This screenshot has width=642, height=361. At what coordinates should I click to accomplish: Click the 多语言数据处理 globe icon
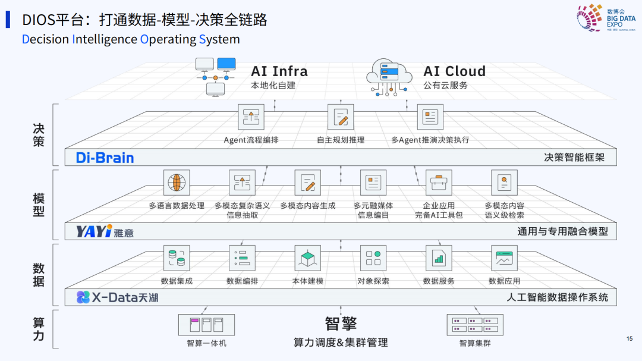[x=177, y=183]
